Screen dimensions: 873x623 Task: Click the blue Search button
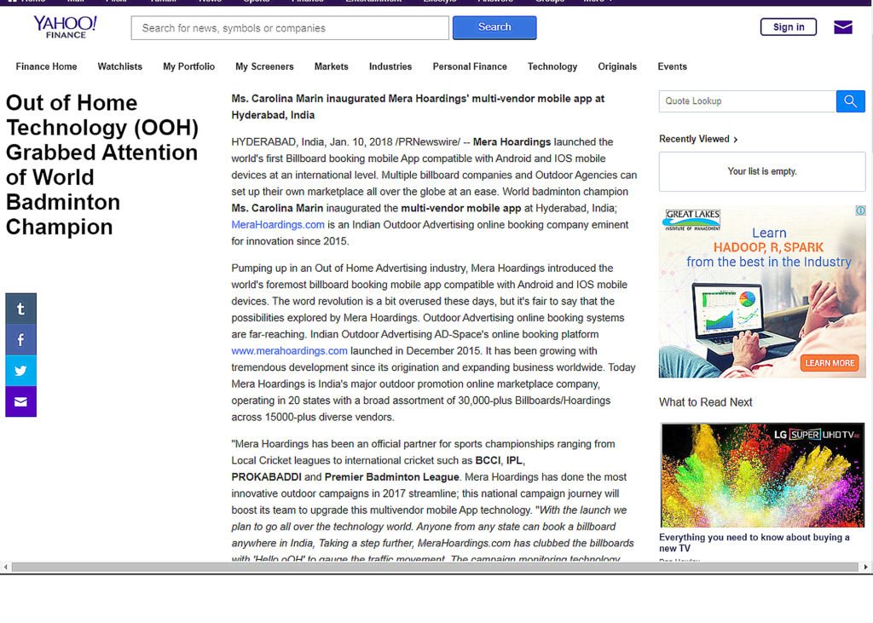pos(494,27)
